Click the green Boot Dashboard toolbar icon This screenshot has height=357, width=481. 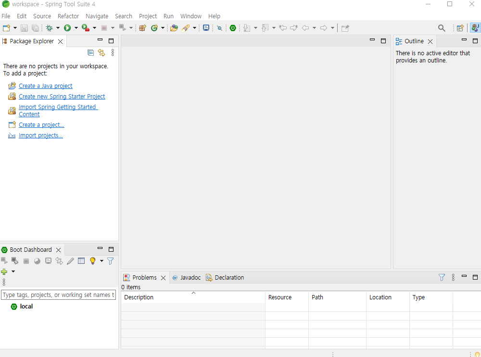coord(233,28)
